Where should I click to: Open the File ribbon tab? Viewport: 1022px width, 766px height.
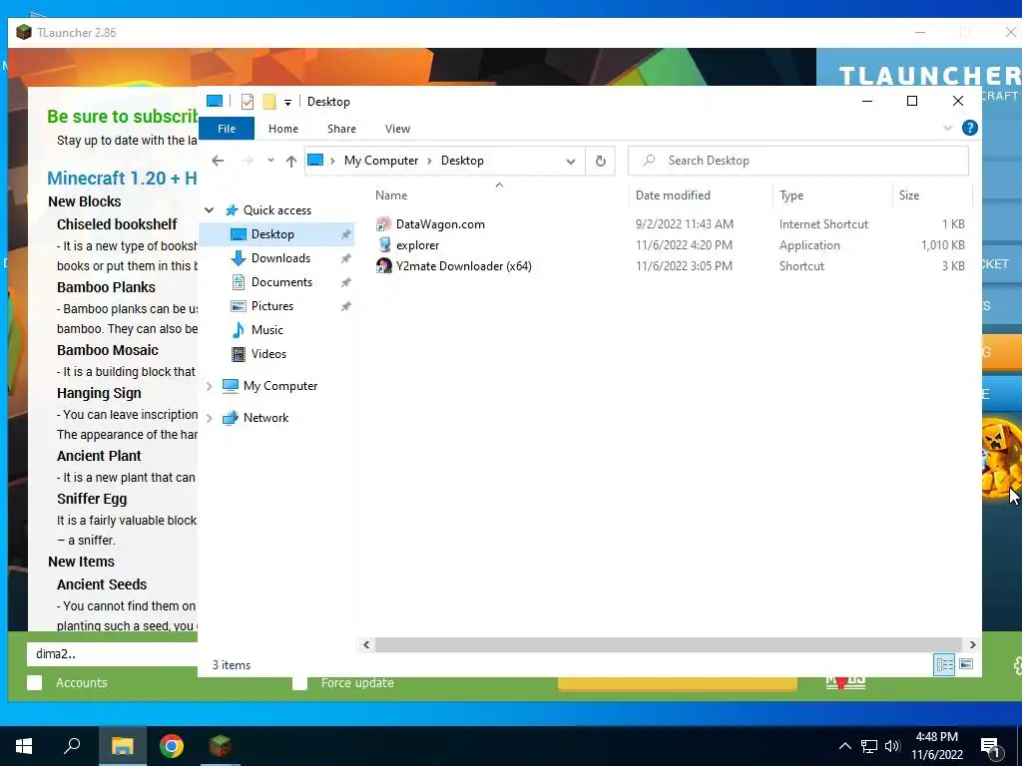(227, 129)
